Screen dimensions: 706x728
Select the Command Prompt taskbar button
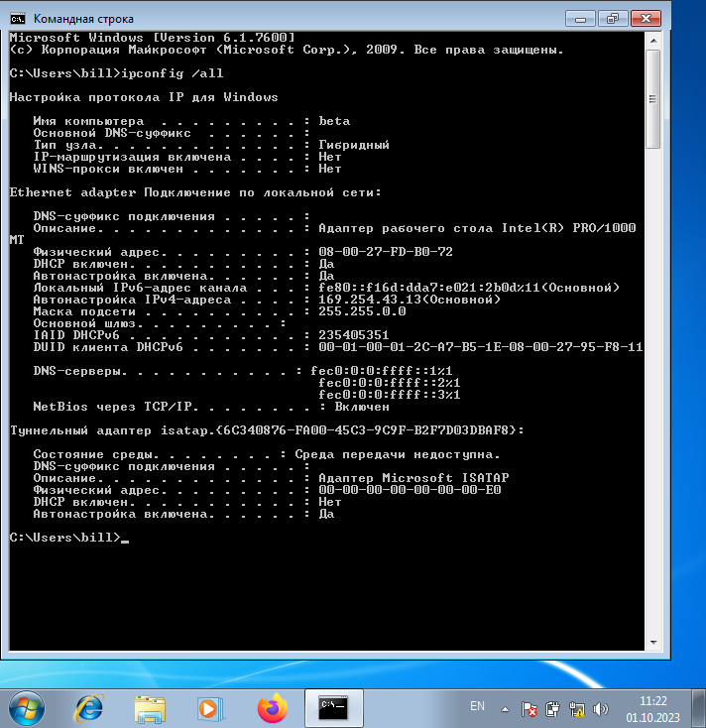click(x=334, y=708)
